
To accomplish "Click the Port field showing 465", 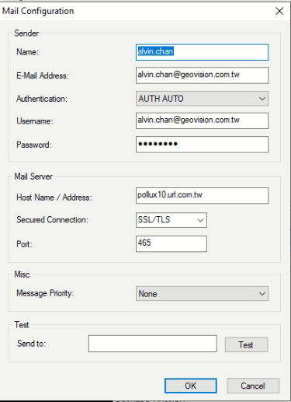I will point(171,243).
